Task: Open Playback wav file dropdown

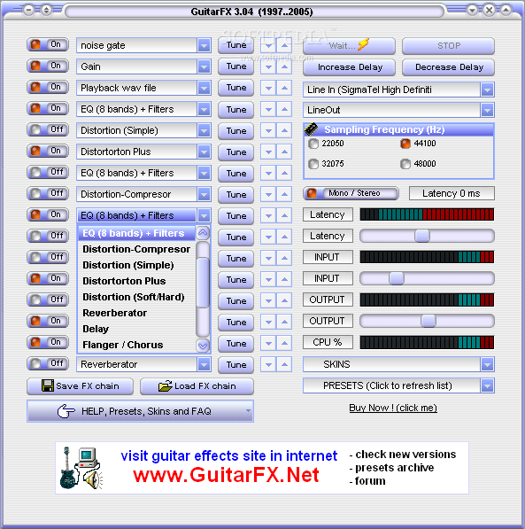Action: point(204,88)
